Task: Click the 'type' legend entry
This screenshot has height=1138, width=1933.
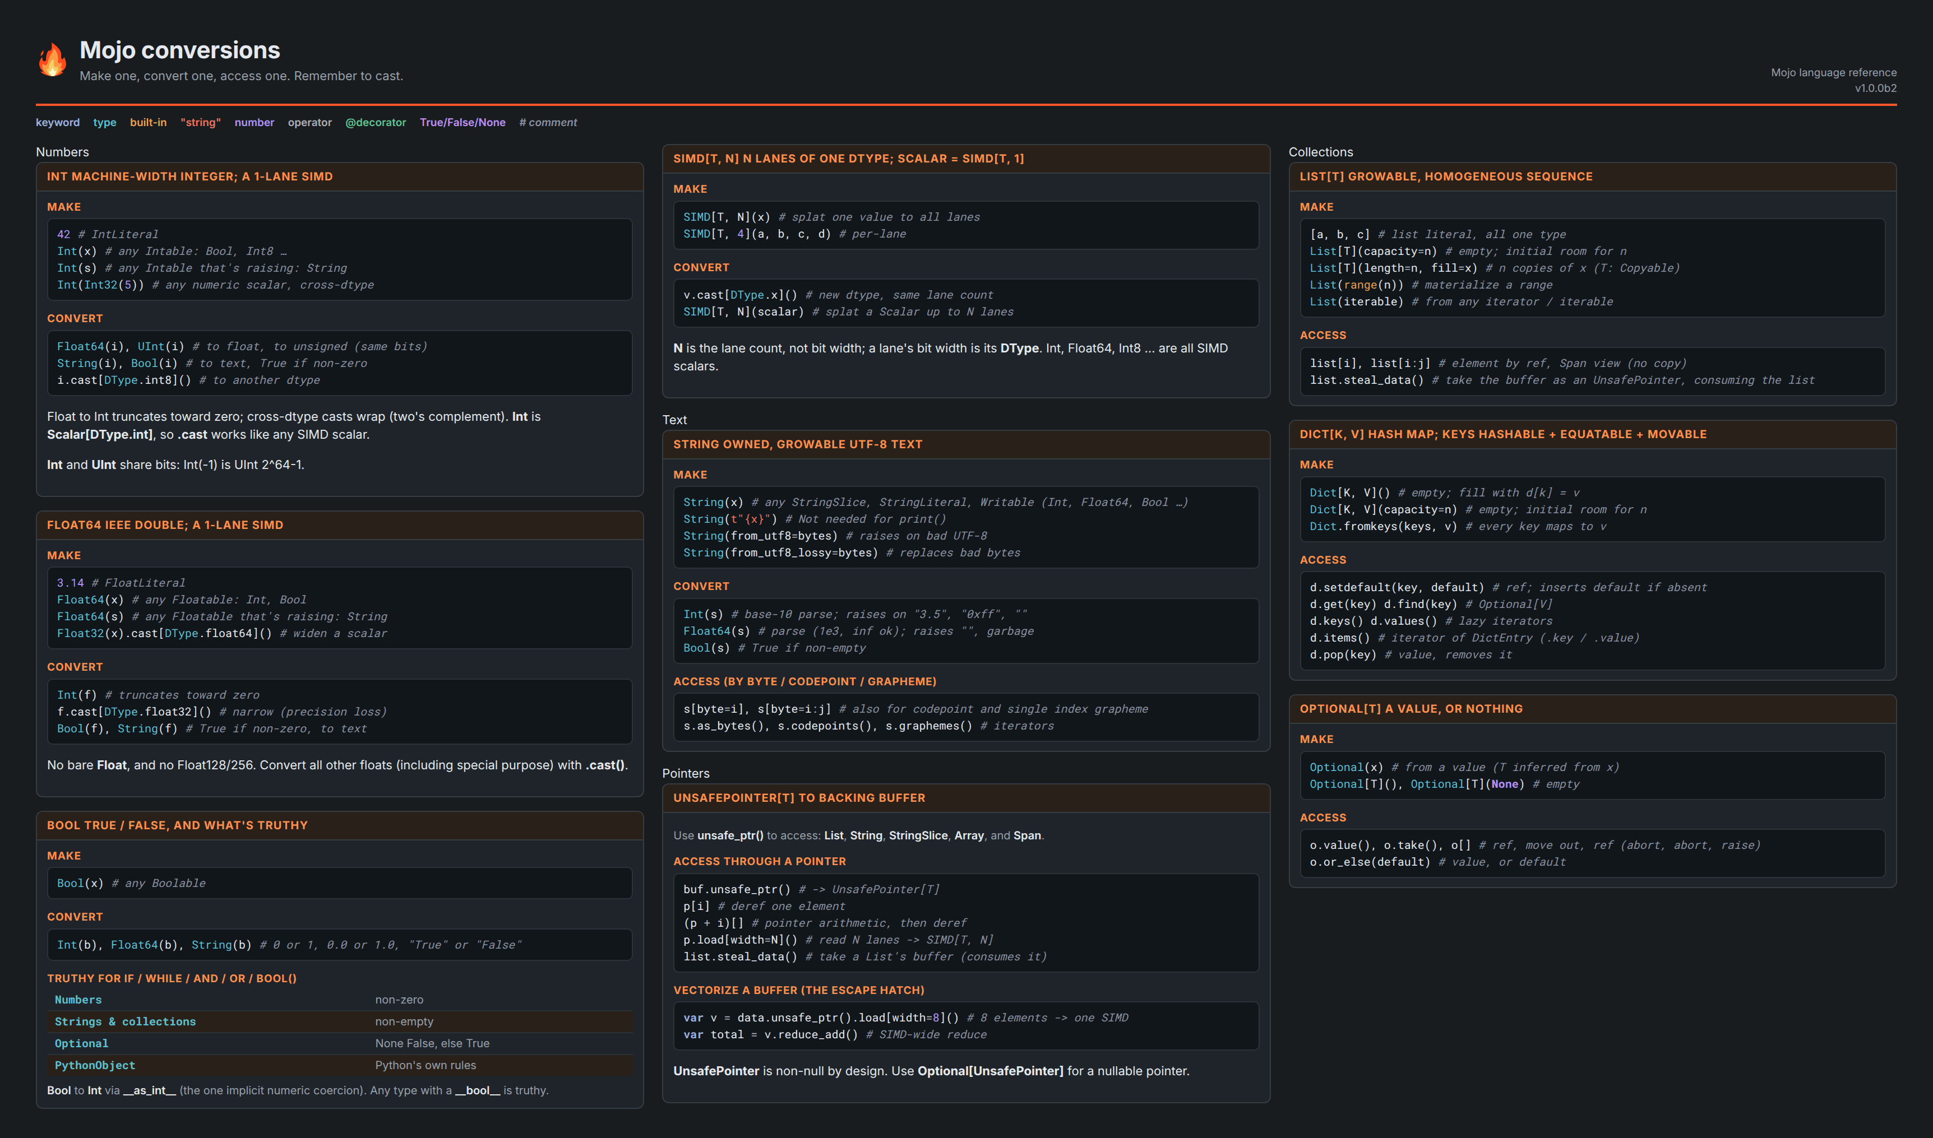Action: tap(105, 122)
